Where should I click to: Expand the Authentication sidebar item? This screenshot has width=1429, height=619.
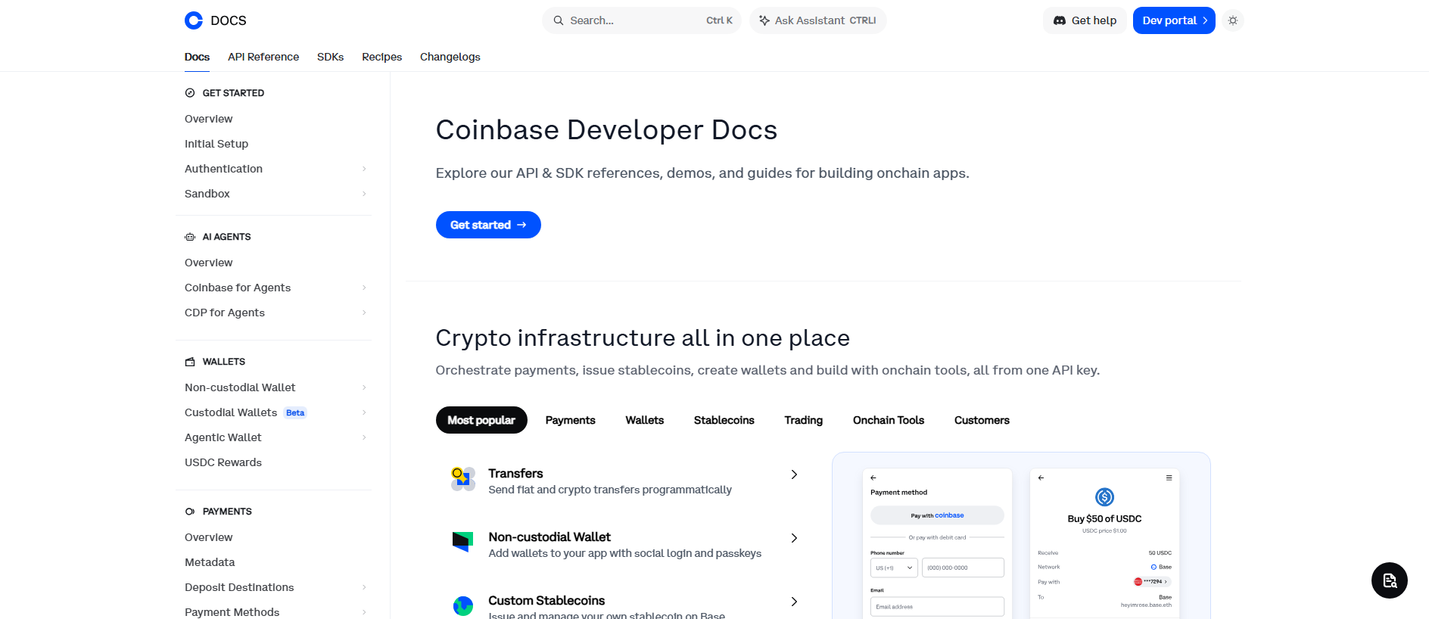coord(364,169)
